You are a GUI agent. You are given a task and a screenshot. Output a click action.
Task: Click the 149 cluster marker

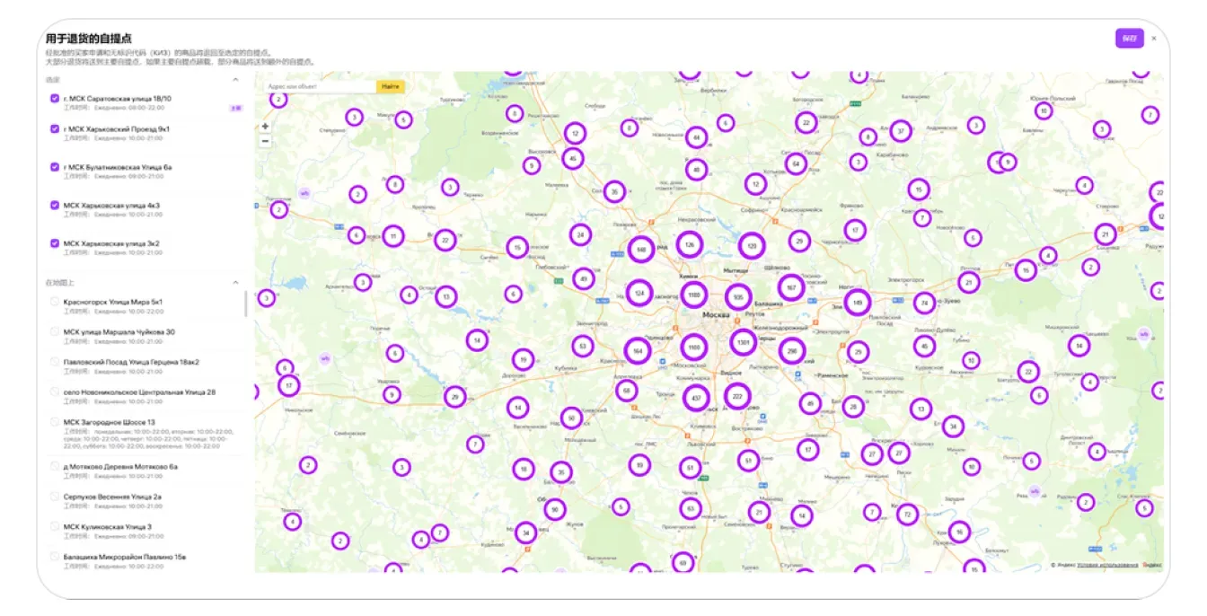857,303
